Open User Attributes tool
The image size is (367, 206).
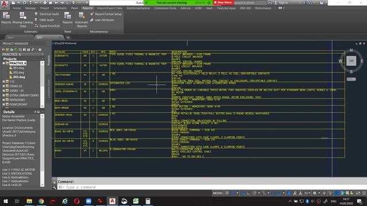[102, 20]
